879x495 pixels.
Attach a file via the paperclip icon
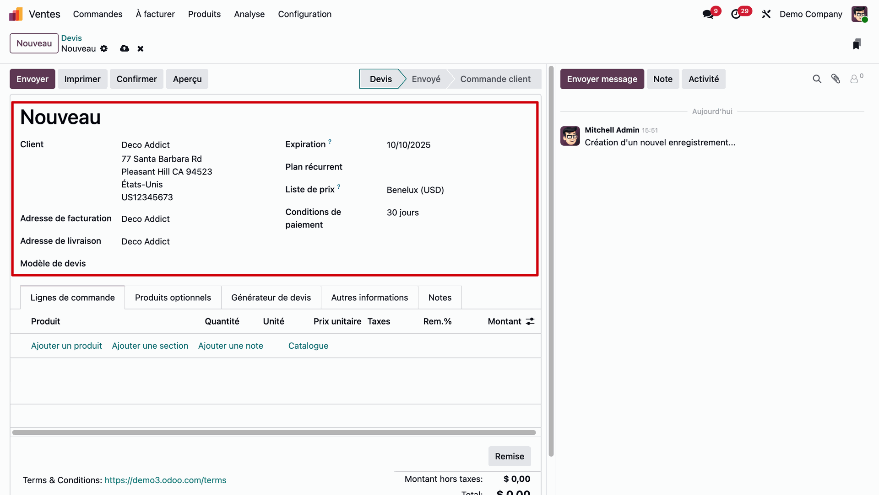pos(836,79)
